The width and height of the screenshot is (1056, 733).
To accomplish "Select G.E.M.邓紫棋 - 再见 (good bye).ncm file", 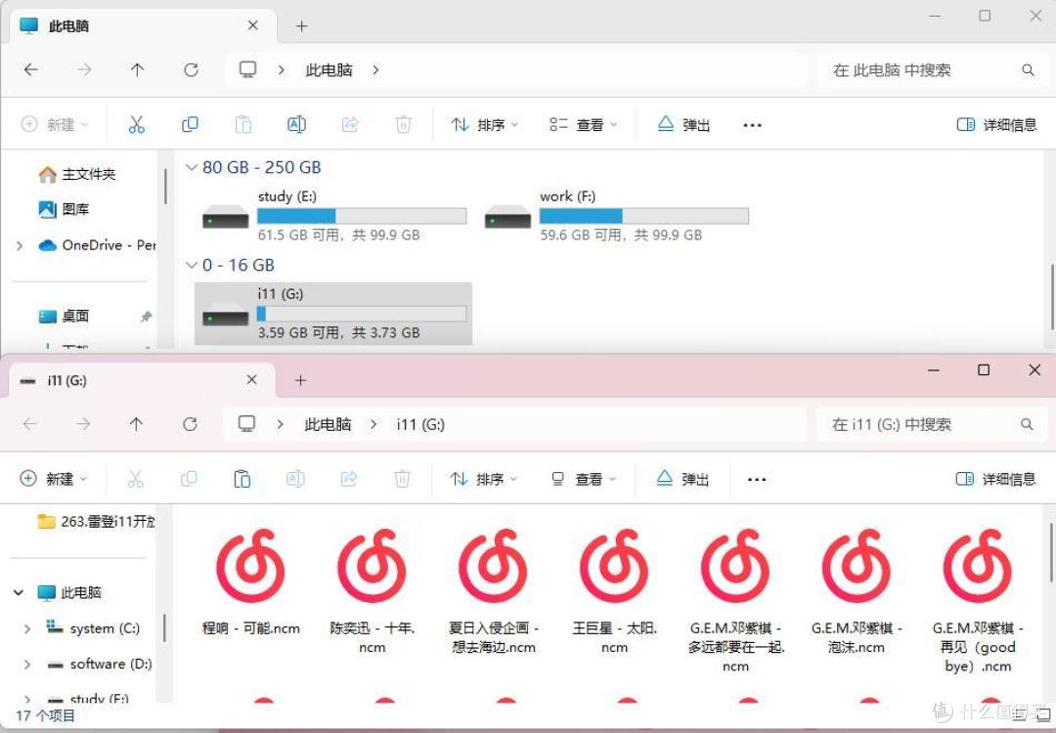I will (x=978, y=601).
